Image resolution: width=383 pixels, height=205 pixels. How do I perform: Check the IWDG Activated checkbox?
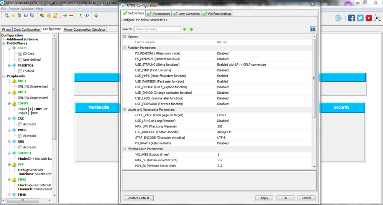click(20, 136)
